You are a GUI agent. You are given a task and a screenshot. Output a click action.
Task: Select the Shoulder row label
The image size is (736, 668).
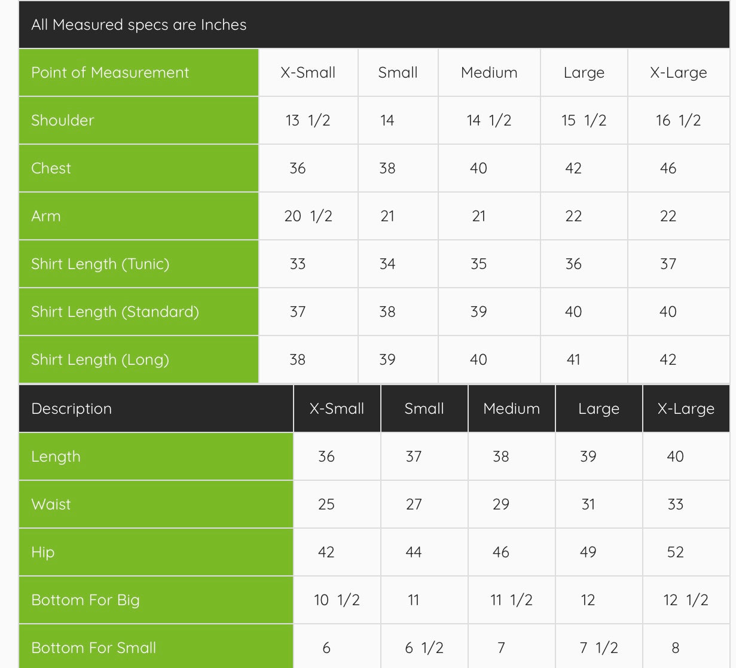pyautogui.click(x=63, y=120)
